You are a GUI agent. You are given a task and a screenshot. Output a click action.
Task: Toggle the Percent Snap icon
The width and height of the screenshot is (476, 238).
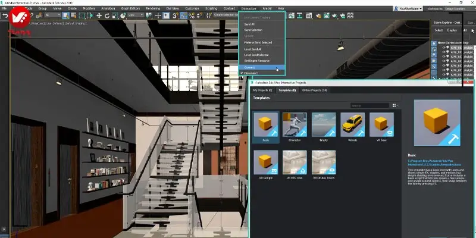(x=192, y=15)
